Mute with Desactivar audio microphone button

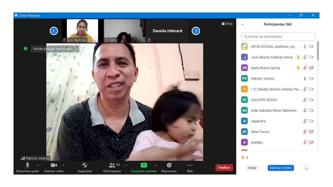coord(28,168)
